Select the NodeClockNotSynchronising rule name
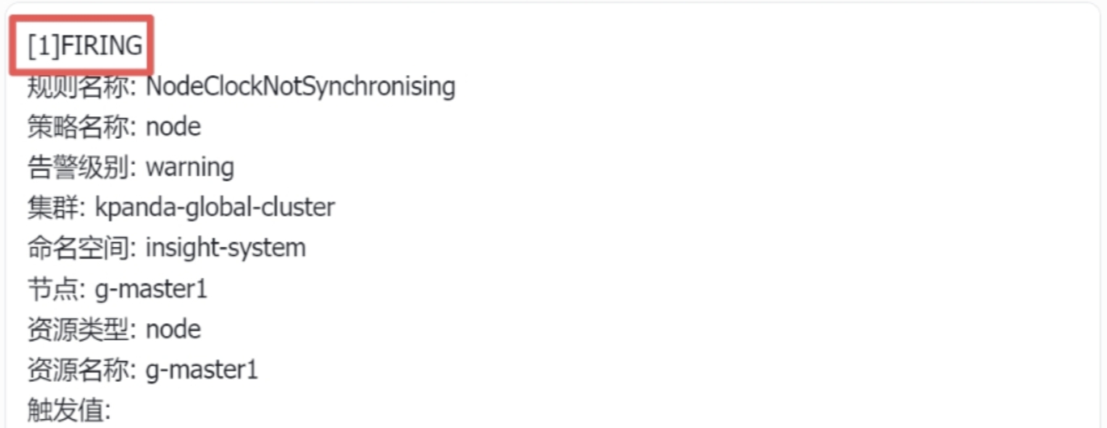Image resolution: width=1107 pixels, height=428 pixels. click(x=300, y=86)
